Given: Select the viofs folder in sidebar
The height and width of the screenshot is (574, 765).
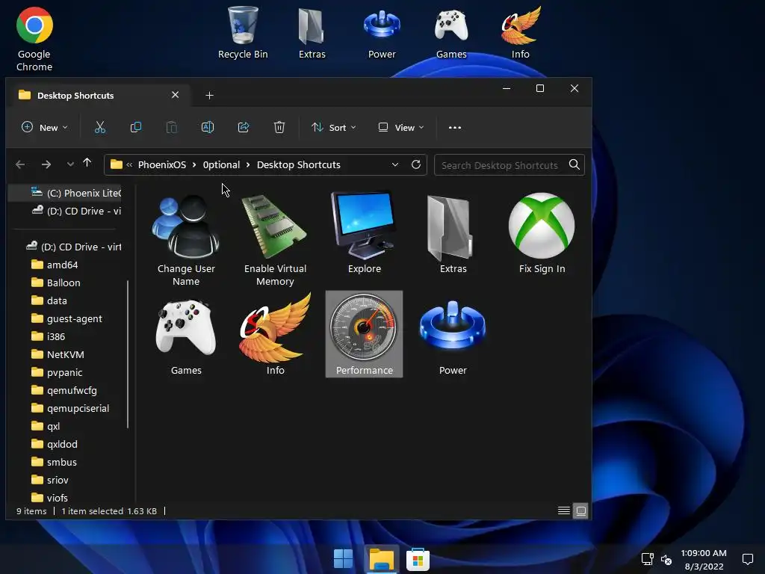Looking at the screenshot, I should click(49, 498).
